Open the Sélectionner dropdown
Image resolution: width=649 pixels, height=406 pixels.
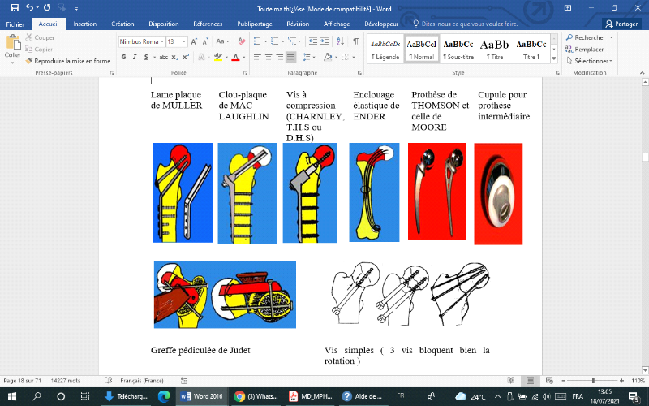(x=589, y=61)
